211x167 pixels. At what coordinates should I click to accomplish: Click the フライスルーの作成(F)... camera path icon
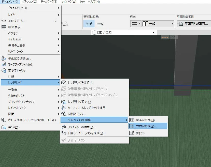(x=64, y=127)
